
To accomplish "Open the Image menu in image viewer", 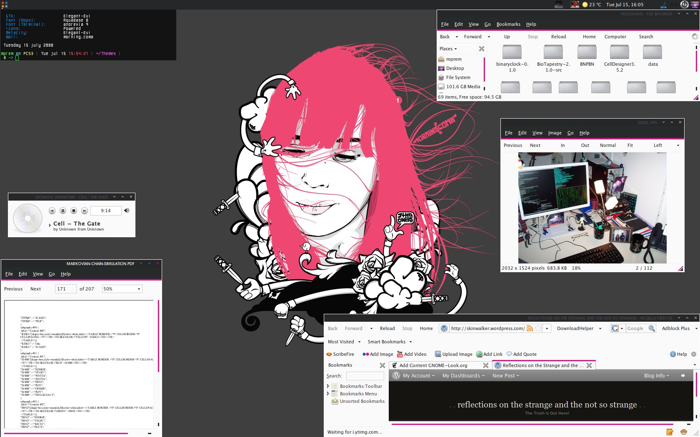I will [x=555, y=133].
